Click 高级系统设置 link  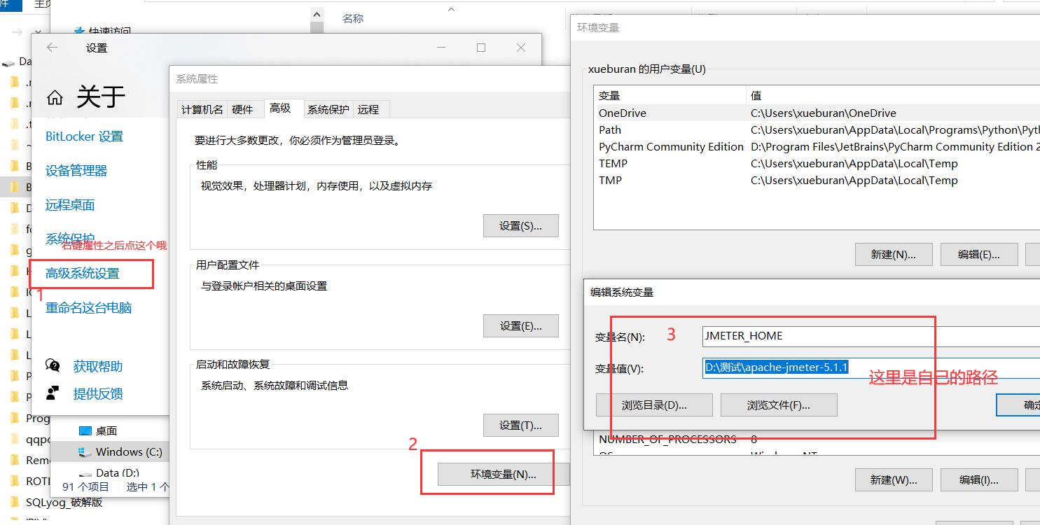(x=83, y=274)
